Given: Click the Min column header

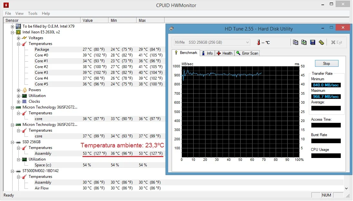Looking at the screenshot, I should [122, 21].
